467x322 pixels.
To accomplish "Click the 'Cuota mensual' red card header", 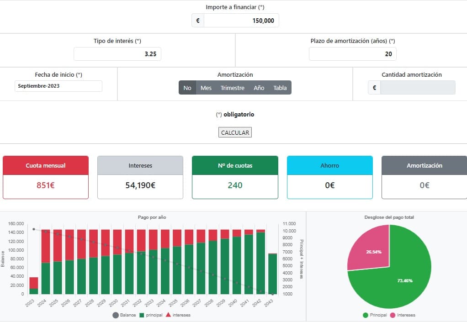I will pyautogui.click(x=46, y=165).
